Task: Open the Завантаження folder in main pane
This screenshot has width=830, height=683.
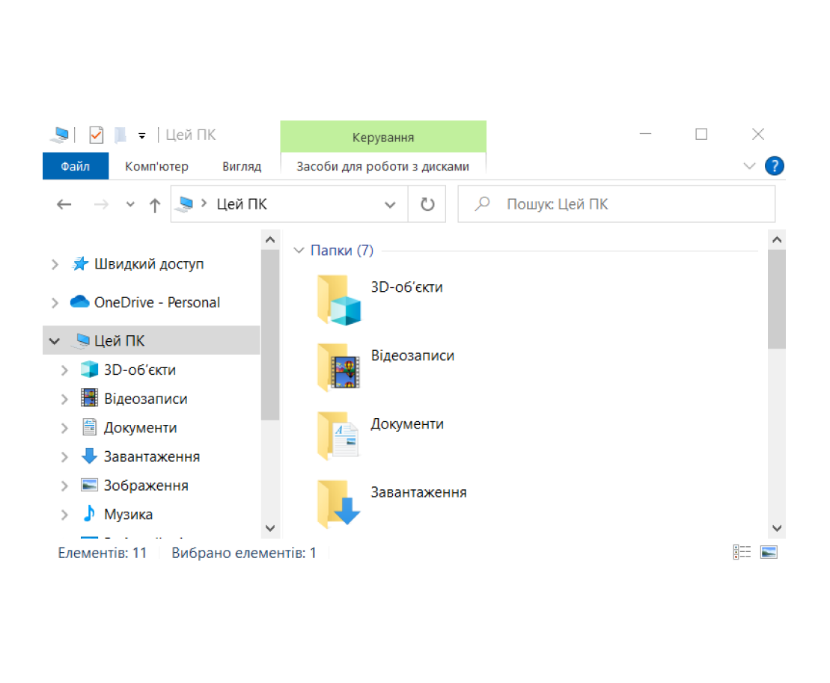Action: 339,504
